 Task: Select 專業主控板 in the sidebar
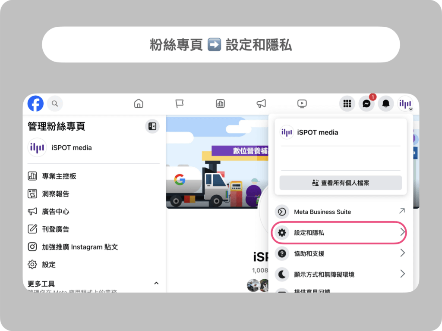pos(60,176)
